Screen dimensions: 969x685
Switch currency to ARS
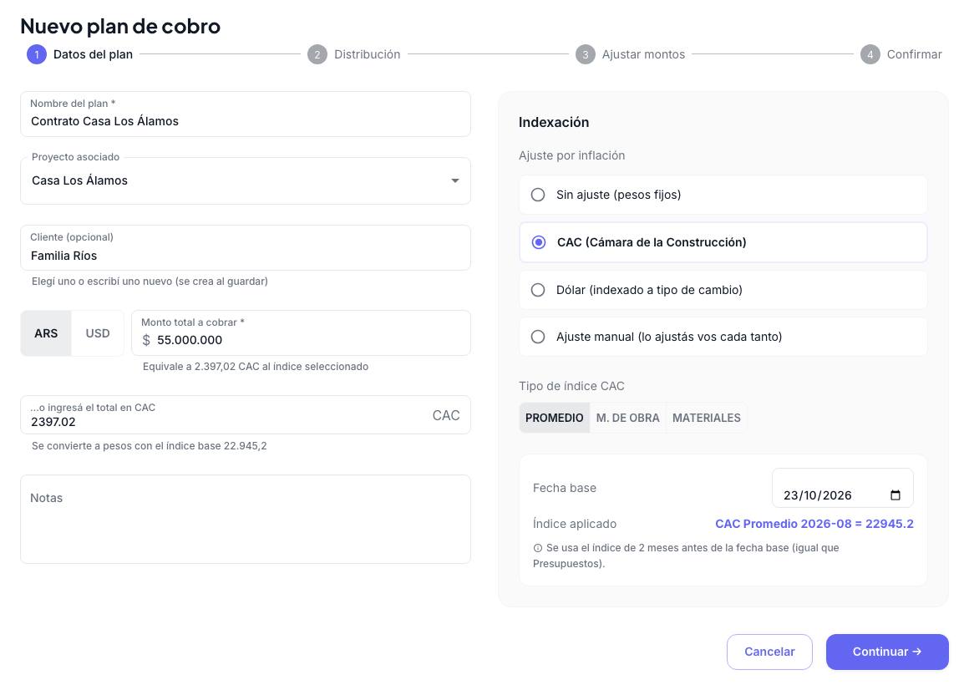46,333
